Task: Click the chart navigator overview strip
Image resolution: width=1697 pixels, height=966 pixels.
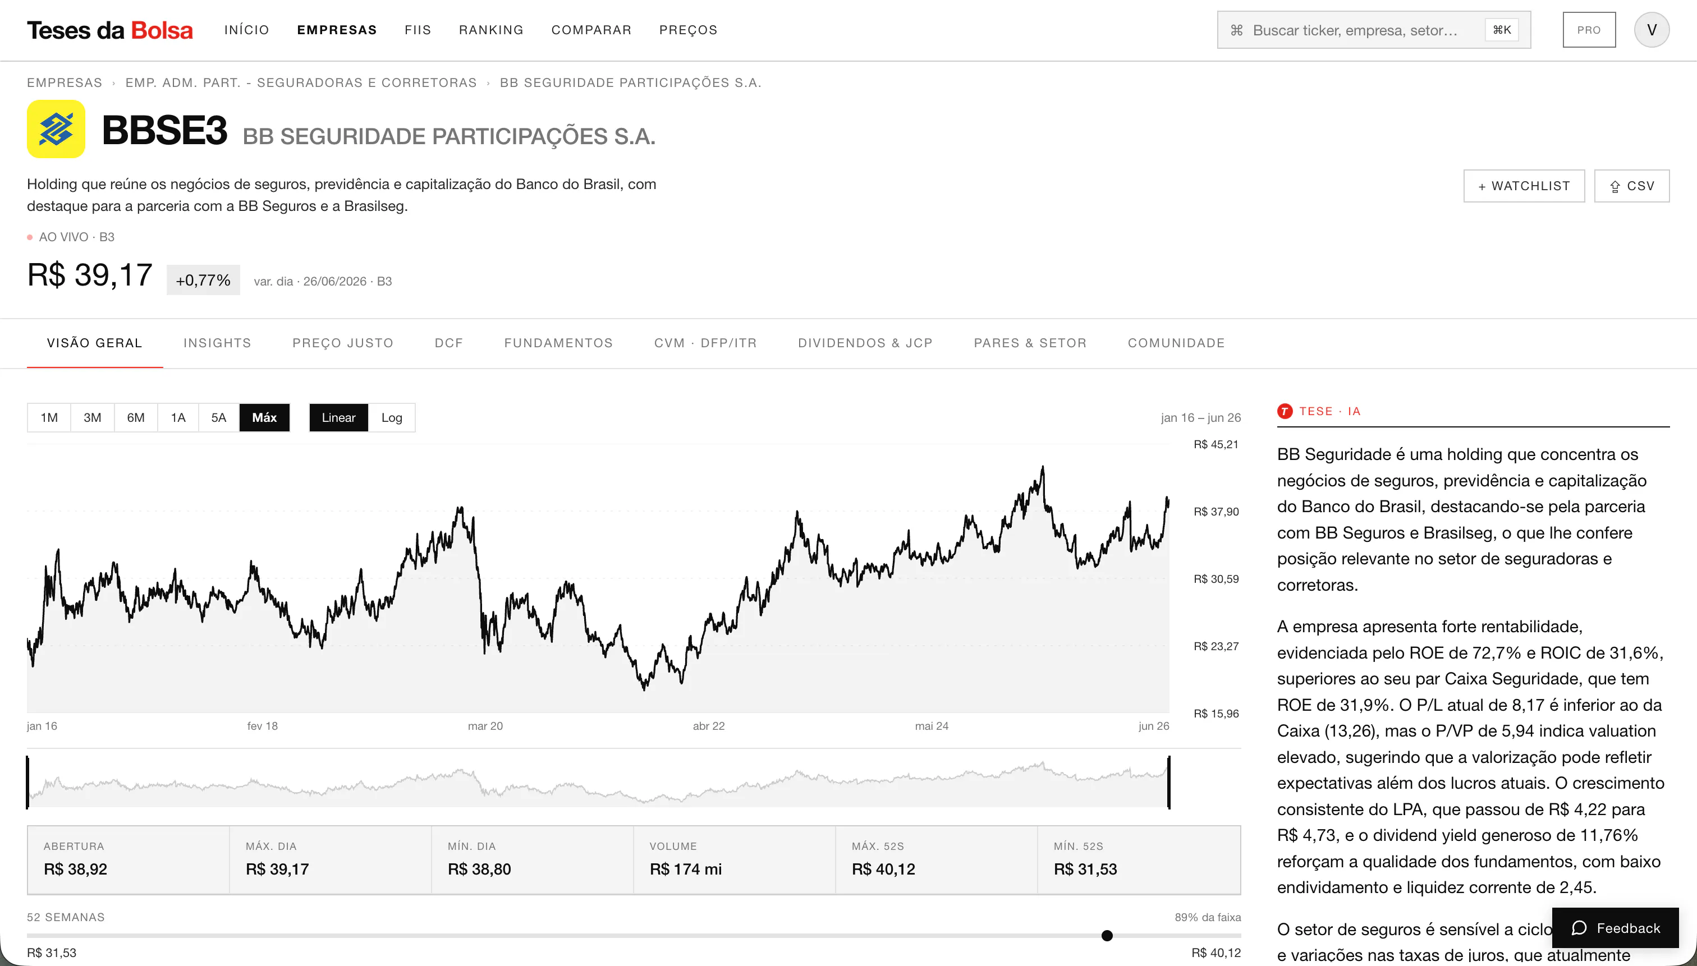Action: pos(598,782)
